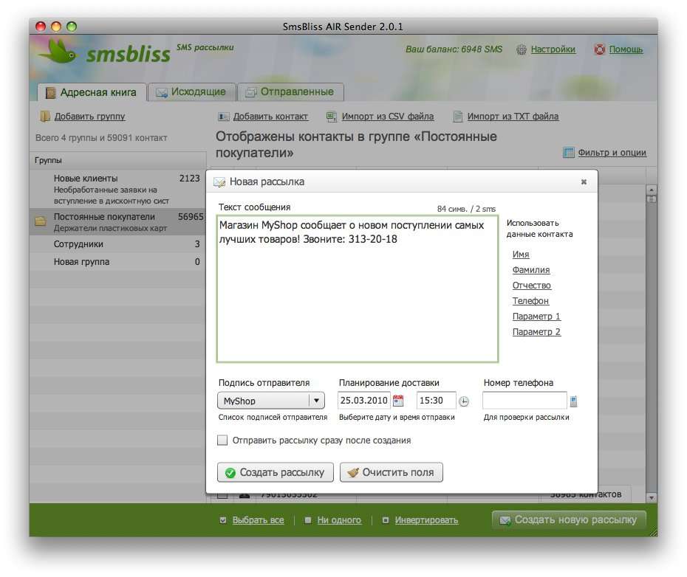The width and height of the screenshot is (687, 577).
Task: Click the Очистить поля button
Action: [x=392, y=472]
